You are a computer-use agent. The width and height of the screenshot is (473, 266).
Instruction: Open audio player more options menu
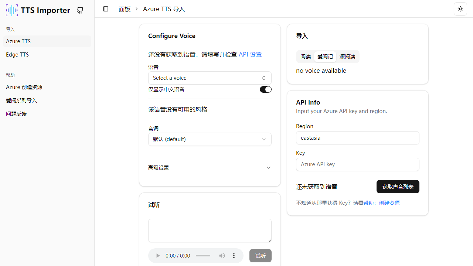[234, 256]
